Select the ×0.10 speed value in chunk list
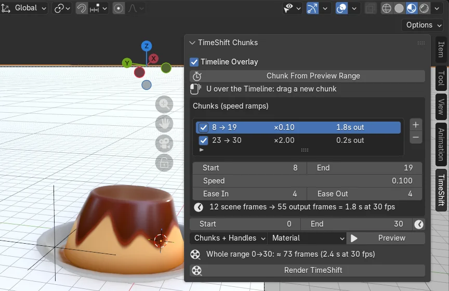This screenshot has width=449, height=291. 284,127
